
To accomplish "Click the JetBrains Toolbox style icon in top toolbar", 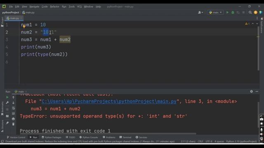I will click(x=261, y=12).
